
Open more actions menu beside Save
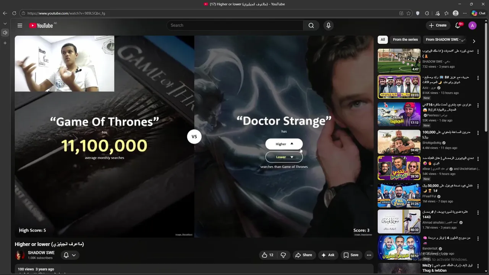(x=369, y=255)
